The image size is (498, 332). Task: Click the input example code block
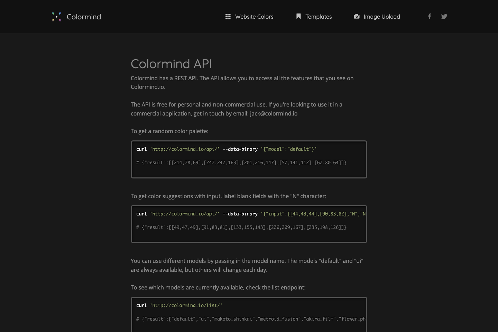(249, 224)
